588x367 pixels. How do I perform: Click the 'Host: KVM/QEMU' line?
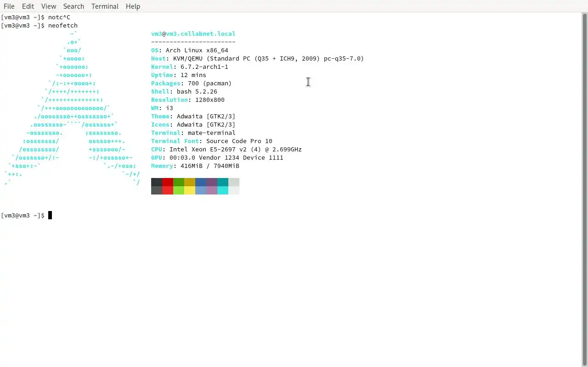[257, 58]
